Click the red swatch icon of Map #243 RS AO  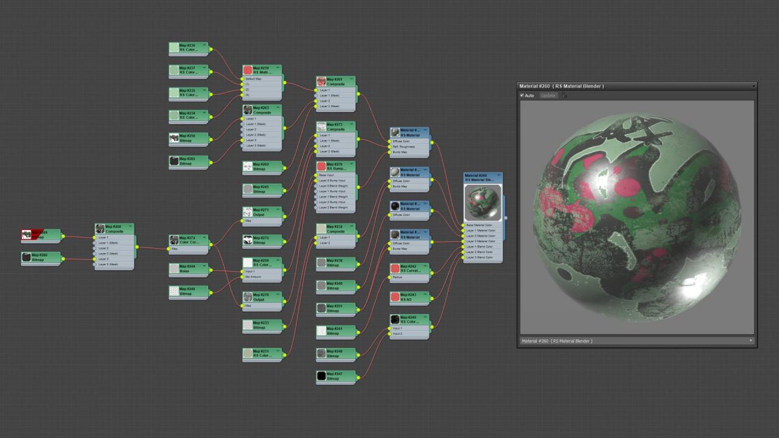(395, 297)
